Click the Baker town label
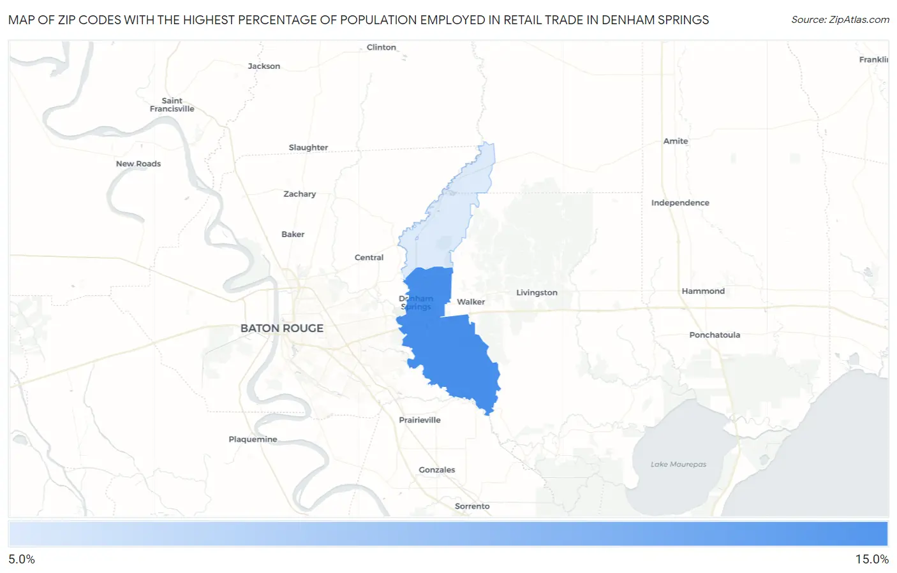 (x=293, y=235)
